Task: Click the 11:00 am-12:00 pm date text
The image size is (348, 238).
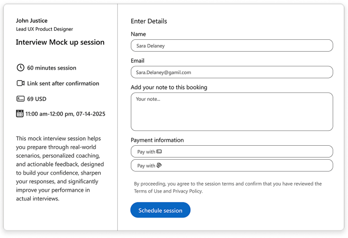Action: click(x=65, y=114)
